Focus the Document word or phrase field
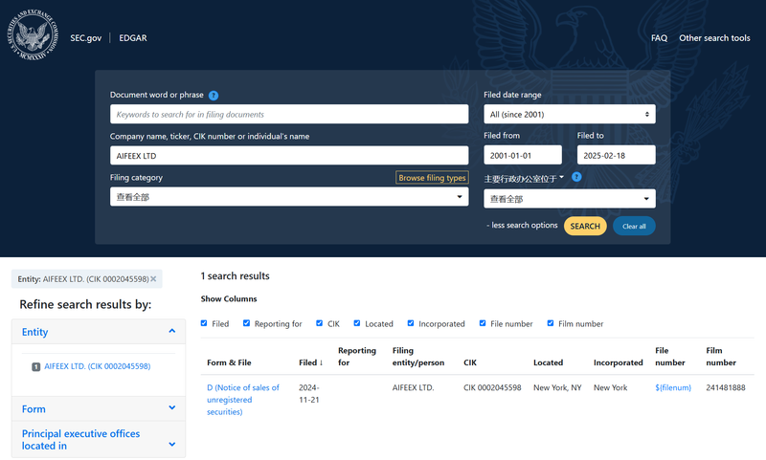Image resolution: width=766 pixels, height=460 pixels. click(x=289, y=114)
